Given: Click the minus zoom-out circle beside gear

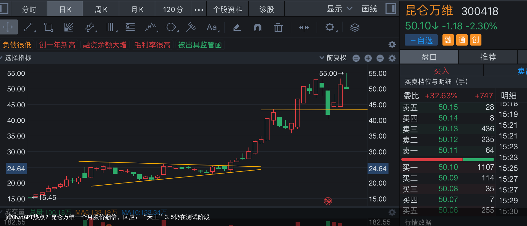Looking at the screenshot, I should (380, 58).
